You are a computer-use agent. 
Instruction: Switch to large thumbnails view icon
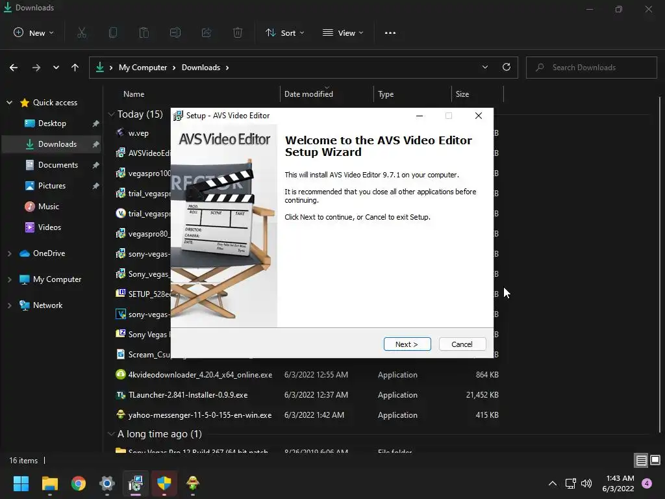655,460
